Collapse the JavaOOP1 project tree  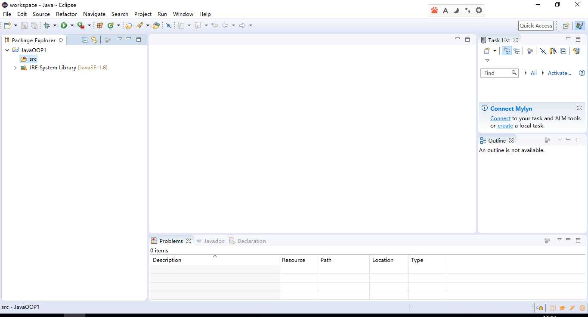pyautogui.click(x=7, y=50)
